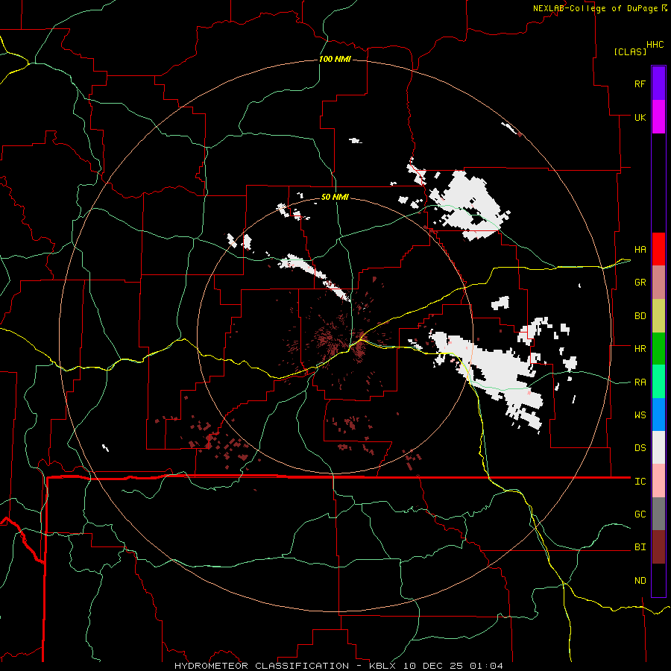Click the HR green legend swatch

[658, 349]
